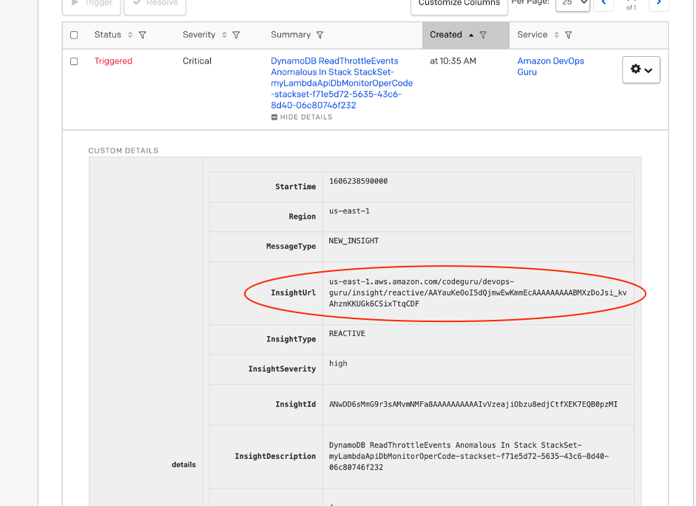Check the checkbox on the Triggered incident row
The height and width of the screenshot is (506, 696).
(74, 61)
